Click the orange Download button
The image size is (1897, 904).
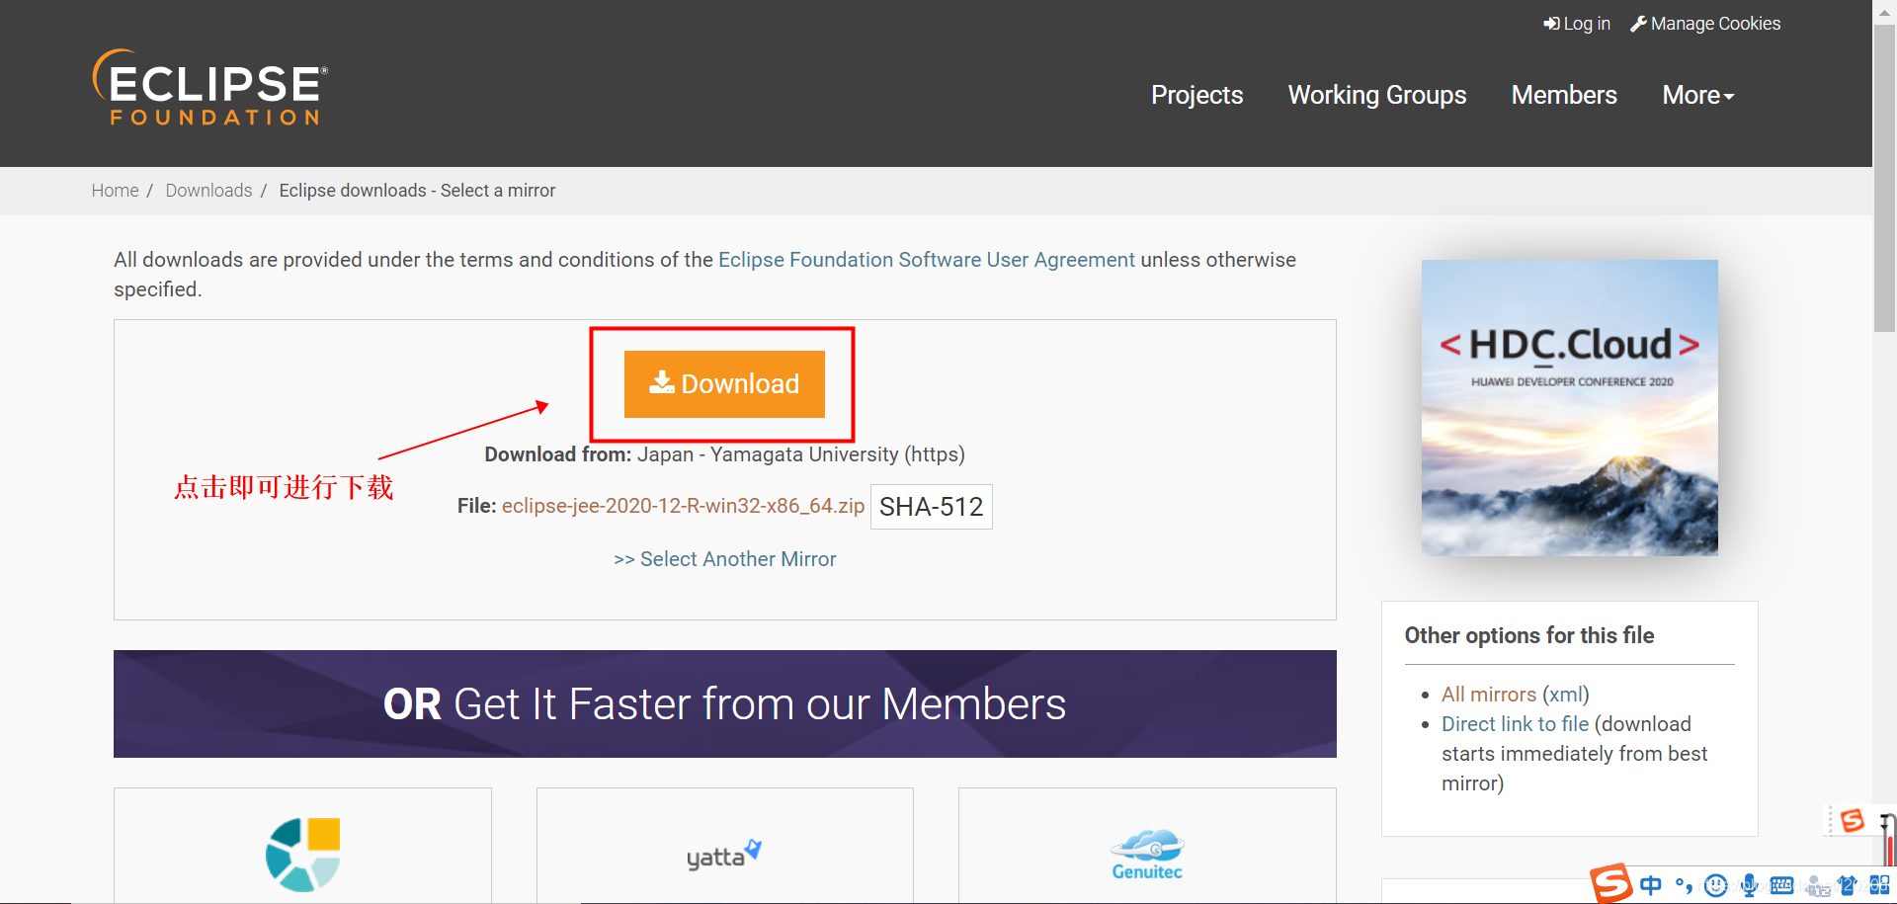(724, 384)
